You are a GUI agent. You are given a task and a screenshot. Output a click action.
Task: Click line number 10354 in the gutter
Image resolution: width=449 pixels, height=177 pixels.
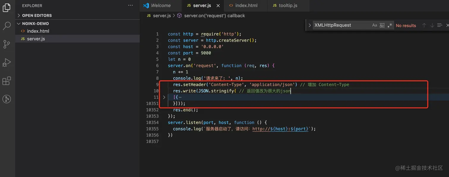pos(152,122)
